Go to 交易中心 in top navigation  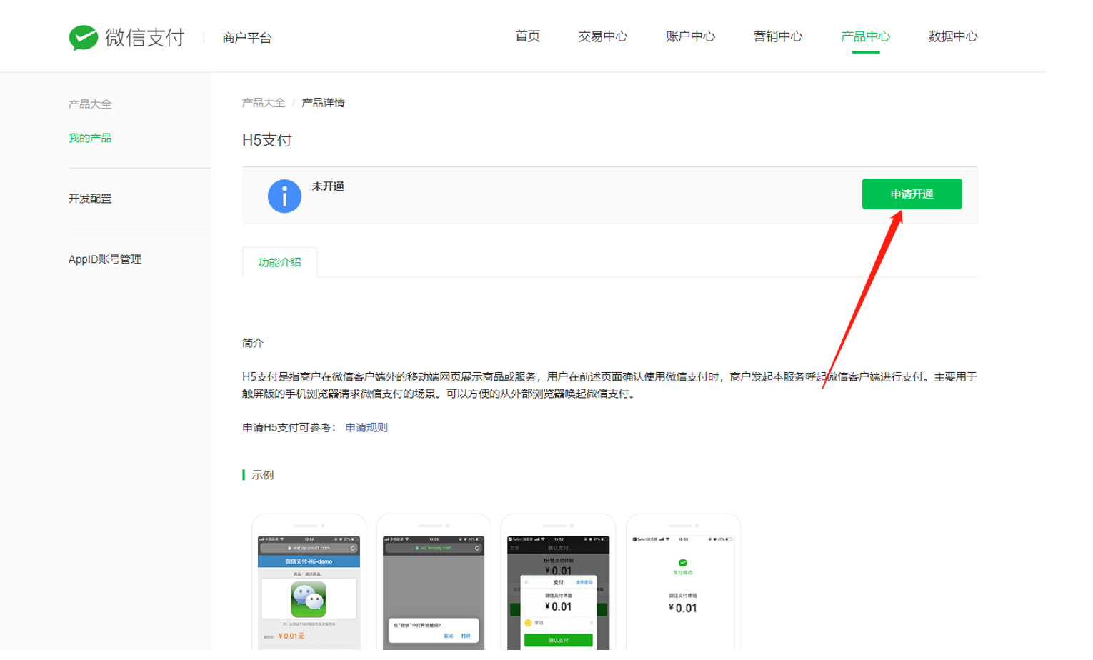[x=602, y=36]
